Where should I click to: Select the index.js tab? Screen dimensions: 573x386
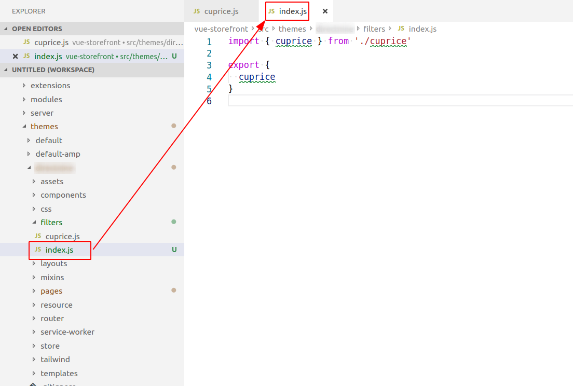pos(292,11)
